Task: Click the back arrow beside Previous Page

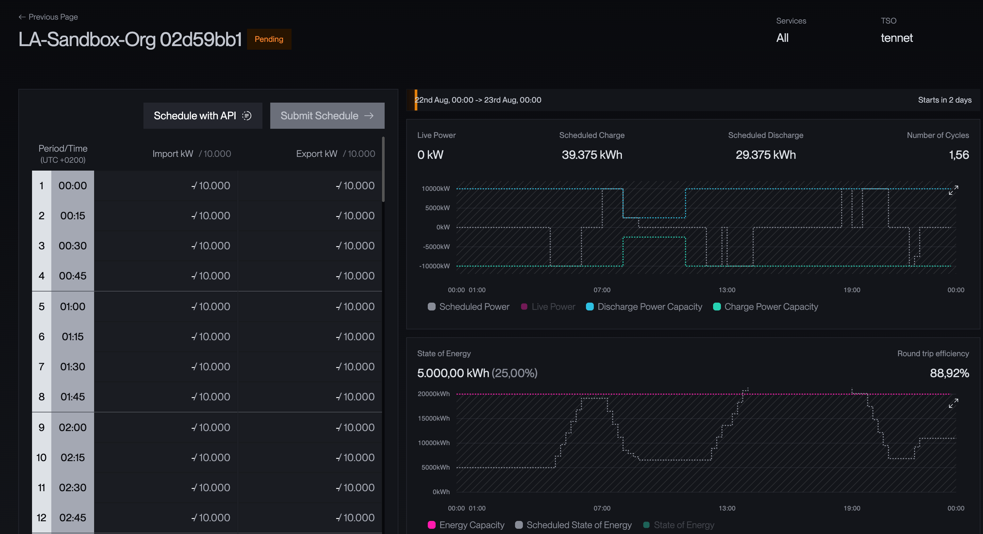Action: pyautogui.click(x=22, y=17)
